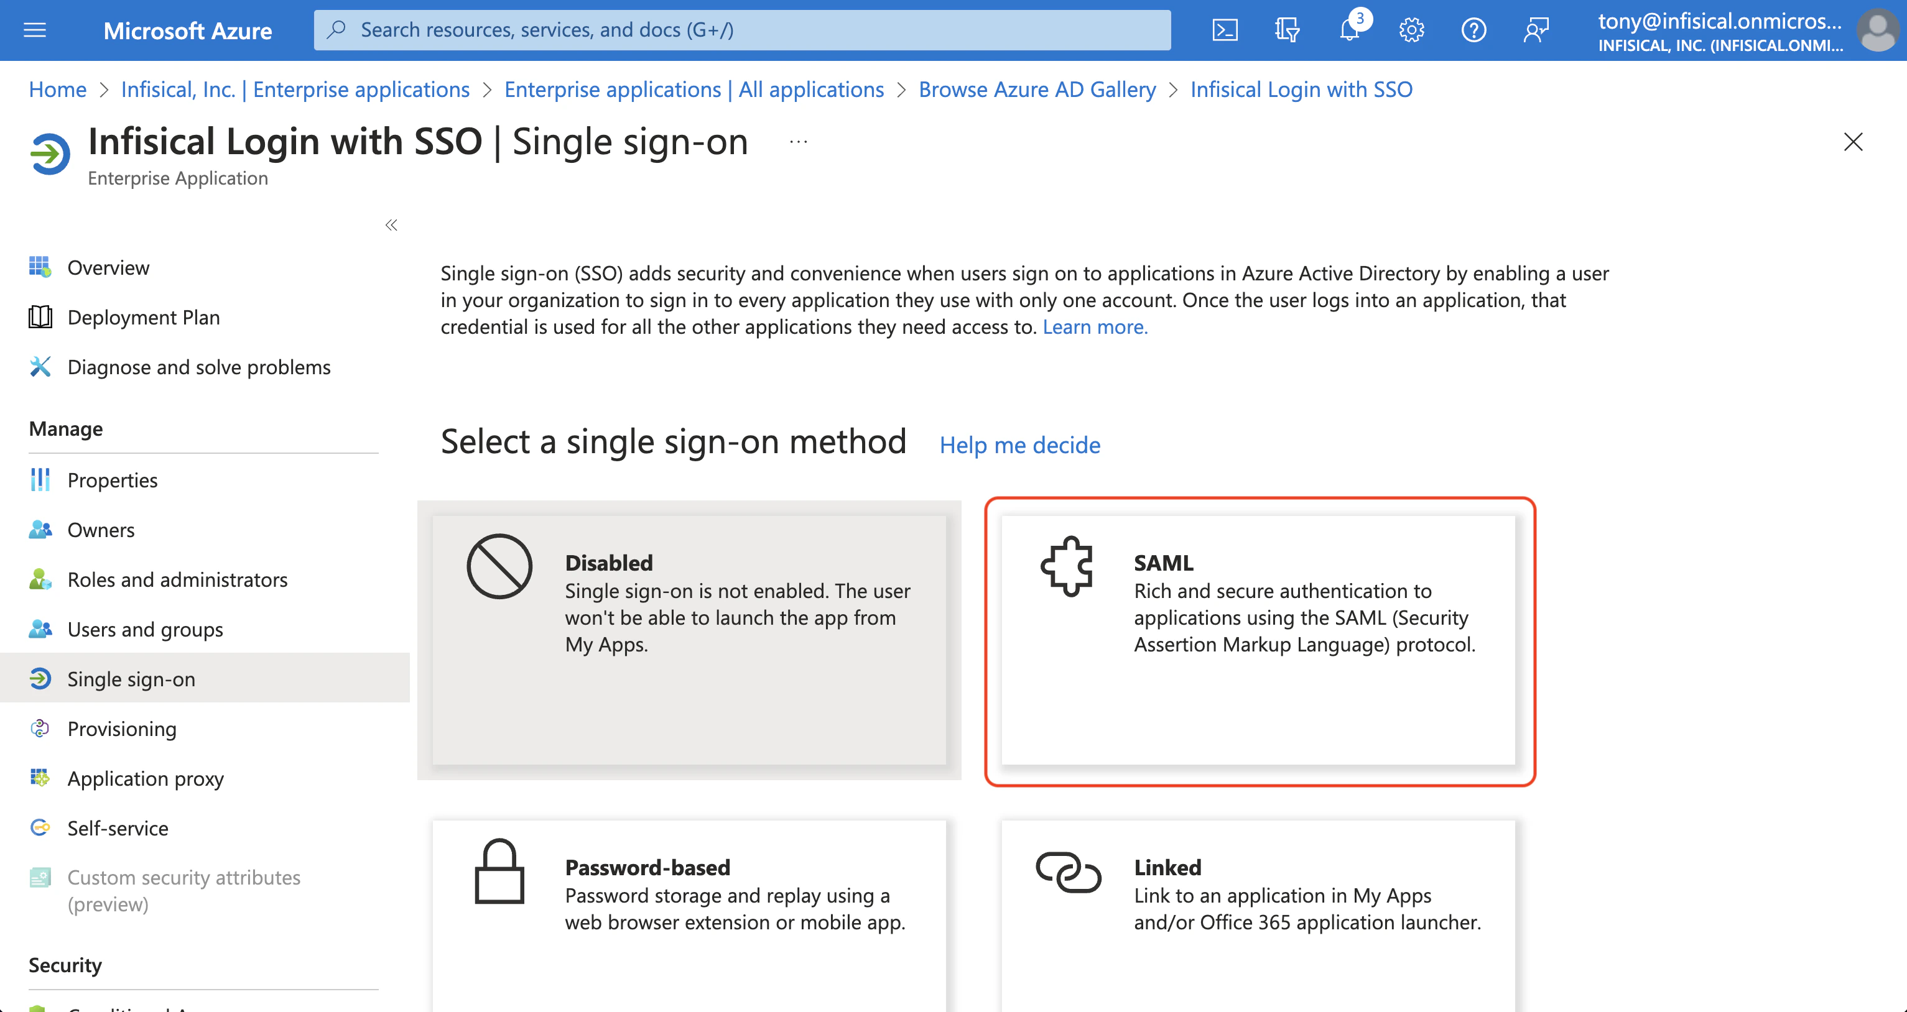Open Enterprise applications | All applications breadcrumb
This screenshot has width=1907, height=1012.
pyautogui.click(x=694, y=90)
